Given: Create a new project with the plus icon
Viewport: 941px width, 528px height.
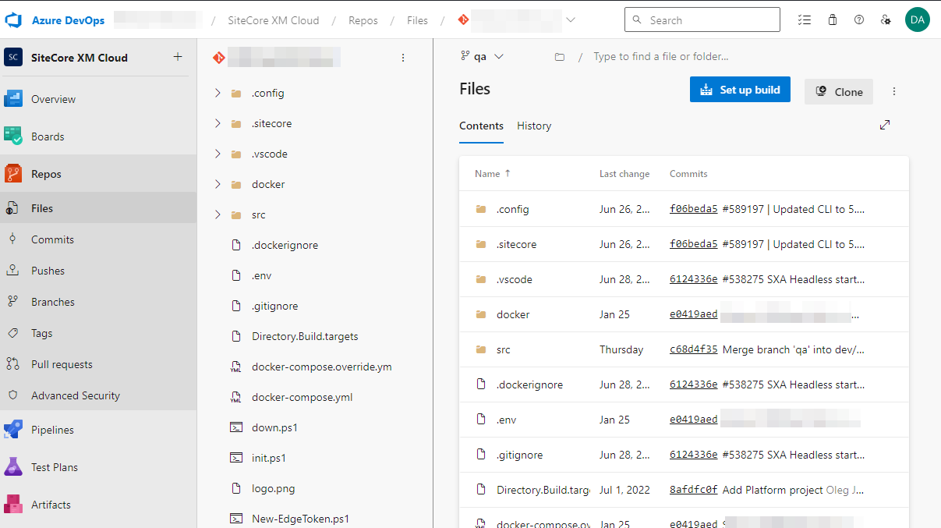Looking at the screenshot, I should (x=178, y=57).
